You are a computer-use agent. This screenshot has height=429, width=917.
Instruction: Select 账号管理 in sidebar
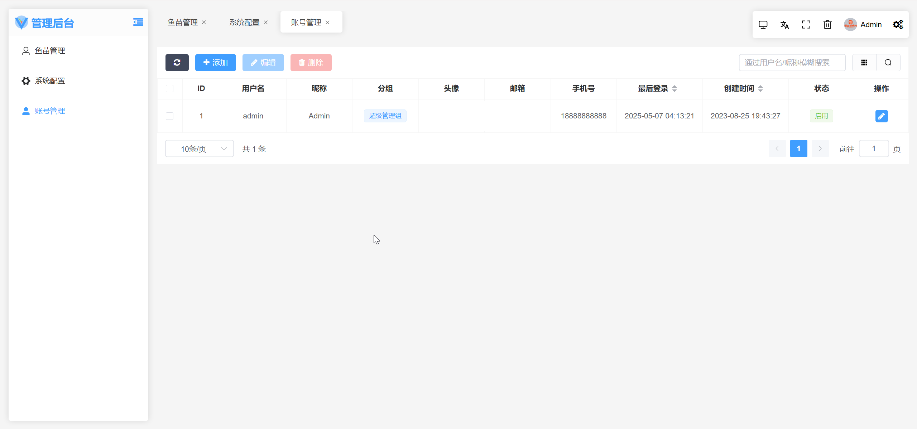78,111
